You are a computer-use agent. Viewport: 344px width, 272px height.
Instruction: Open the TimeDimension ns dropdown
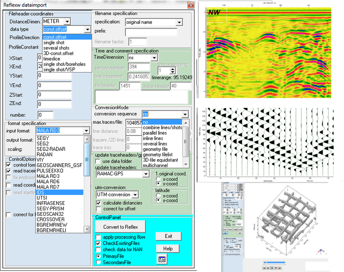click(154, 58)
